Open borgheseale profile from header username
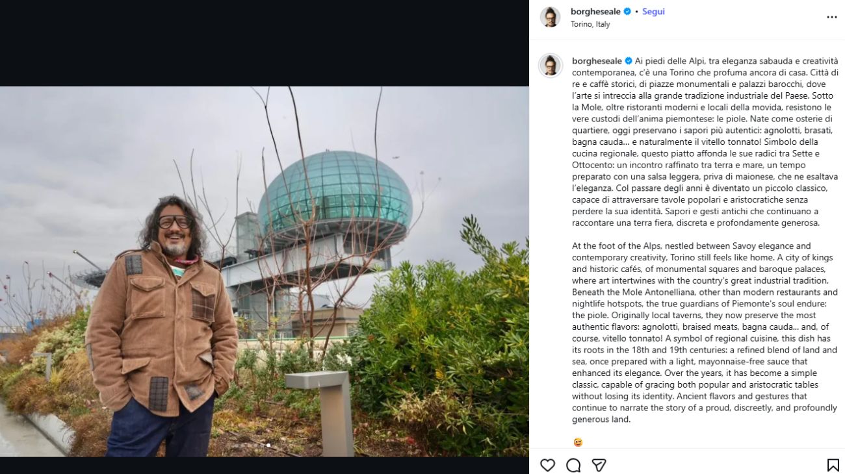 pyautogui.click(x=596, y=12)
